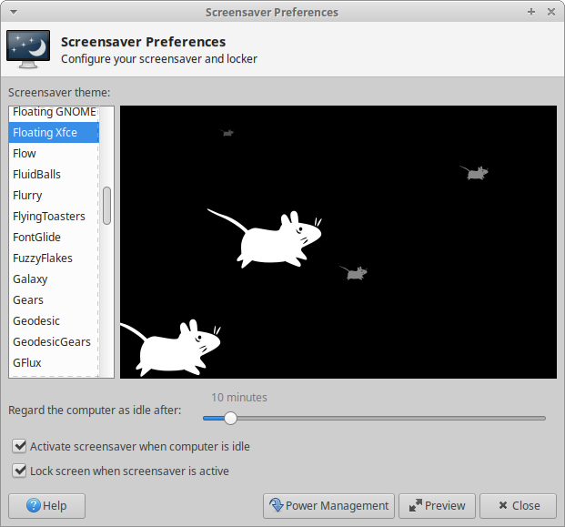Pick the GFlux screensaver
This screenshot has width=565, height=527.
pos(54,362)
